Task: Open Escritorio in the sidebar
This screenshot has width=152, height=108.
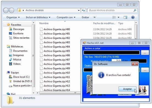Action: 18,33
